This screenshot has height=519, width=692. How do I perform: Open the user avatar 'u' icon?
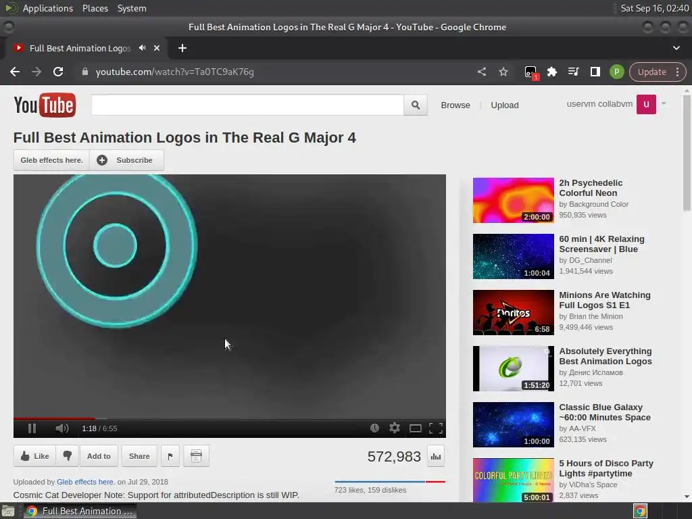pos(646,104)
